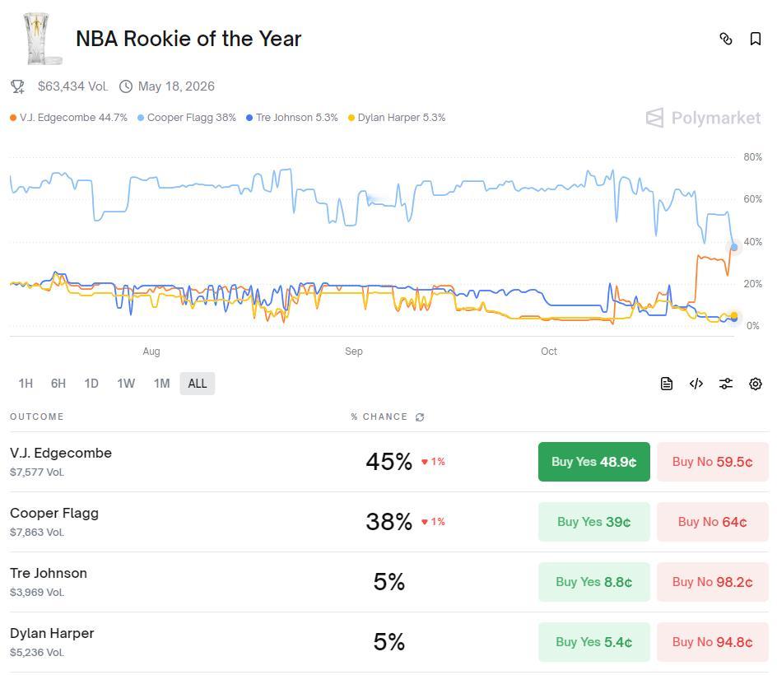
Task: Bookmark this NBA Rookie market
Action: 755,39
